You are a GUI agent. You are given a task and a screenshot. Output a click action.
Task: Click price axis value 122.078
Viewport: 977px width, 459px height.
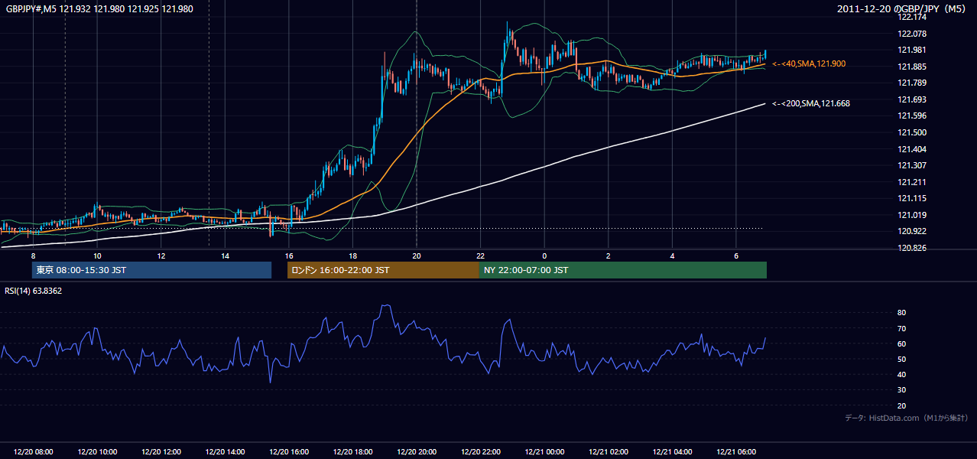[x=911, y=34]
